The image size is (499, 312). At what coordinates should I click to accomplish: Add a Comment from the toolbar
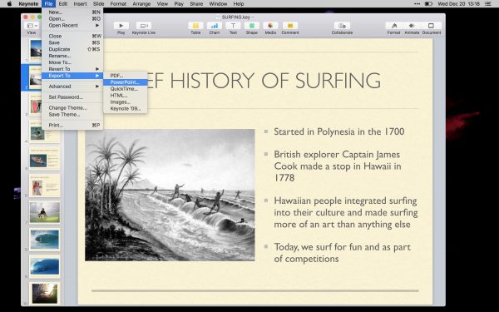point(290,26)
